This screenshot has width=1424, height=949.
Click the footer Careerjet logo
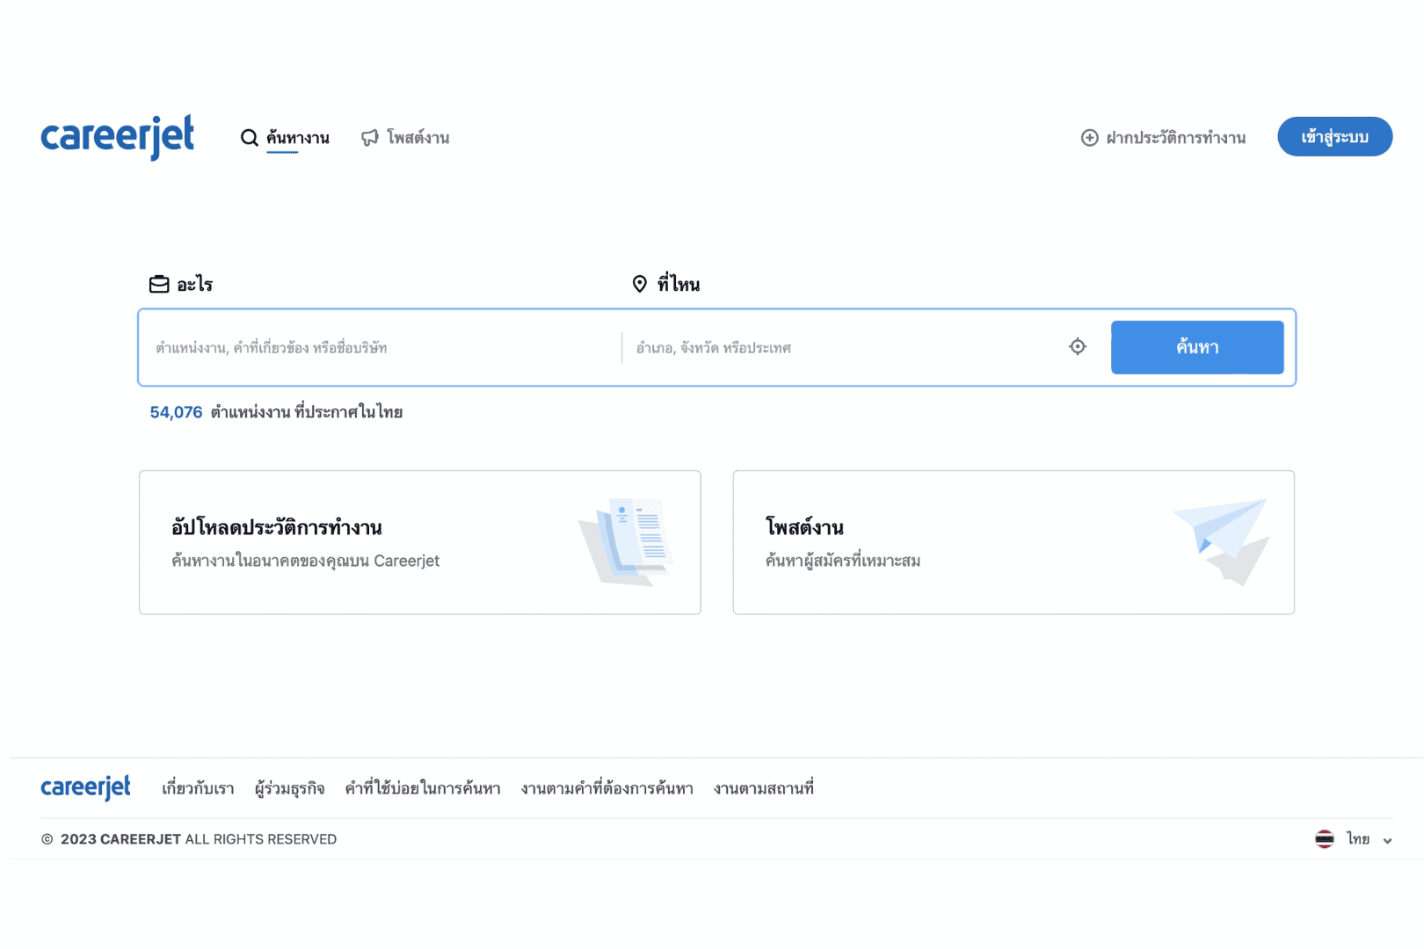click(85, 787)
